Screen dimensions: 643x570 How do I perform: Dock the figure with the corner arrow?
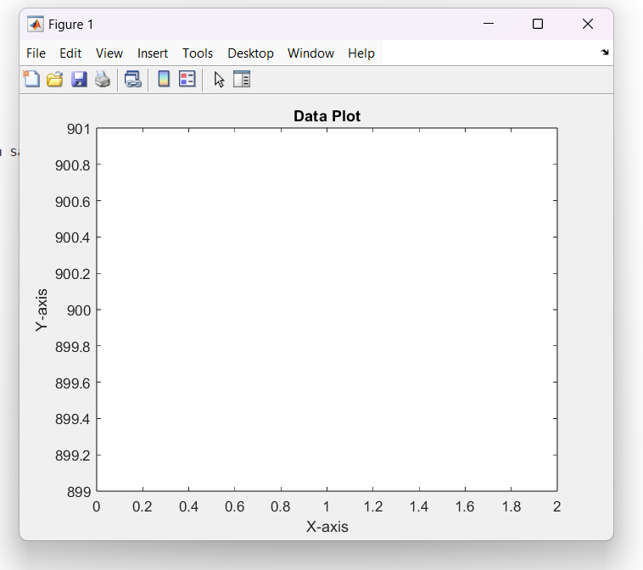click(605, 52)
